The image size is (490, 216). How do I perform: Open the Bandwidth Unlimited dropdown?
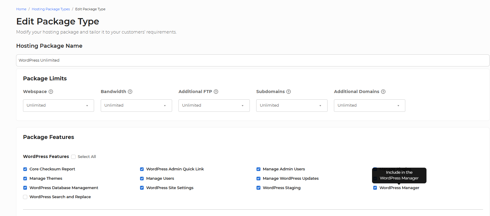coord(136,105)
